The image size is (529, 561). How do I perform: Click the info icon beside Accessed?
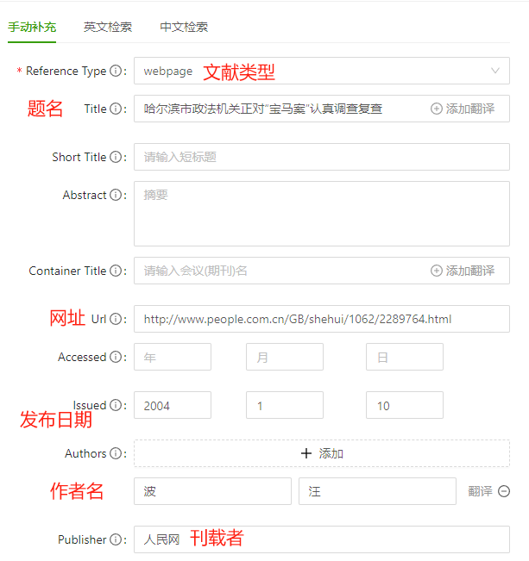click(x=116, y=357)
